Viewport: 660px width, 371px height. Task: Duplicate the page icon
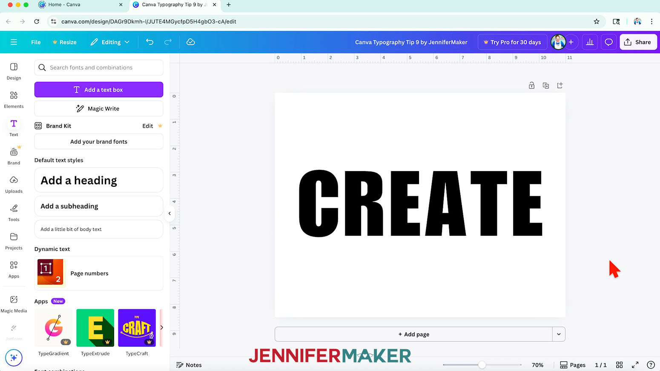[x=546, y=86]
